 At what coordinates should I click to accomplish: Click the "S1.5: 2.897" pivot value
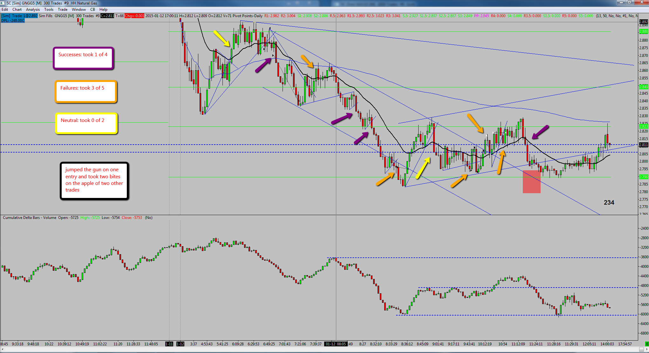click(428, 16)
